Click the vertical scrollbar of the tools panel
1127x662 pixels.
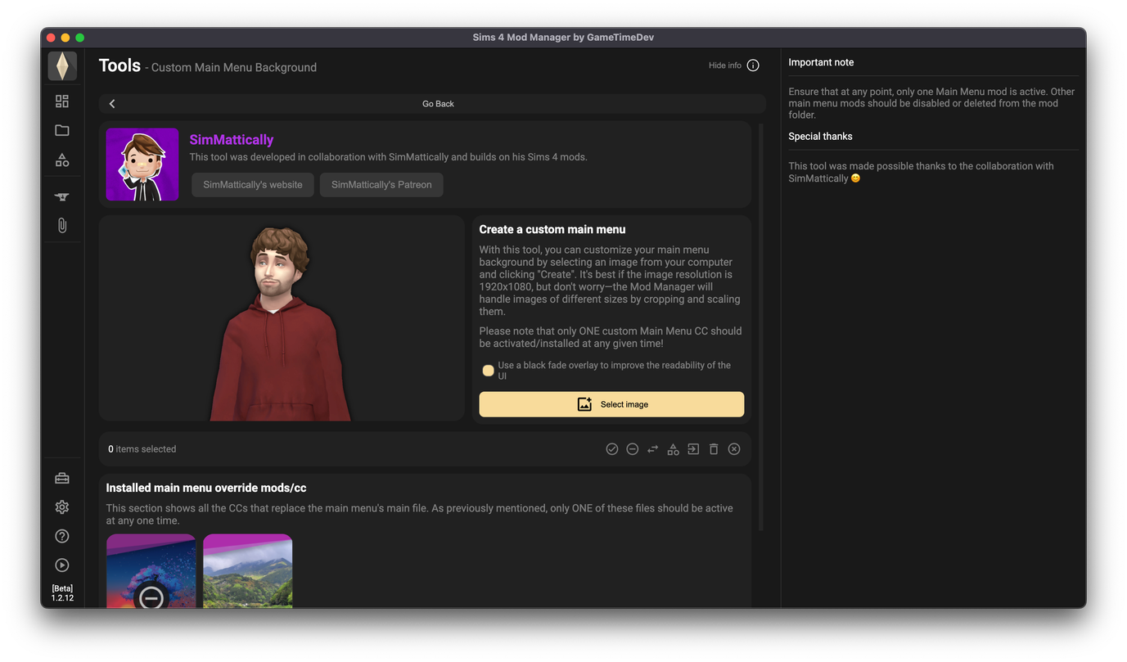[762, 327]
